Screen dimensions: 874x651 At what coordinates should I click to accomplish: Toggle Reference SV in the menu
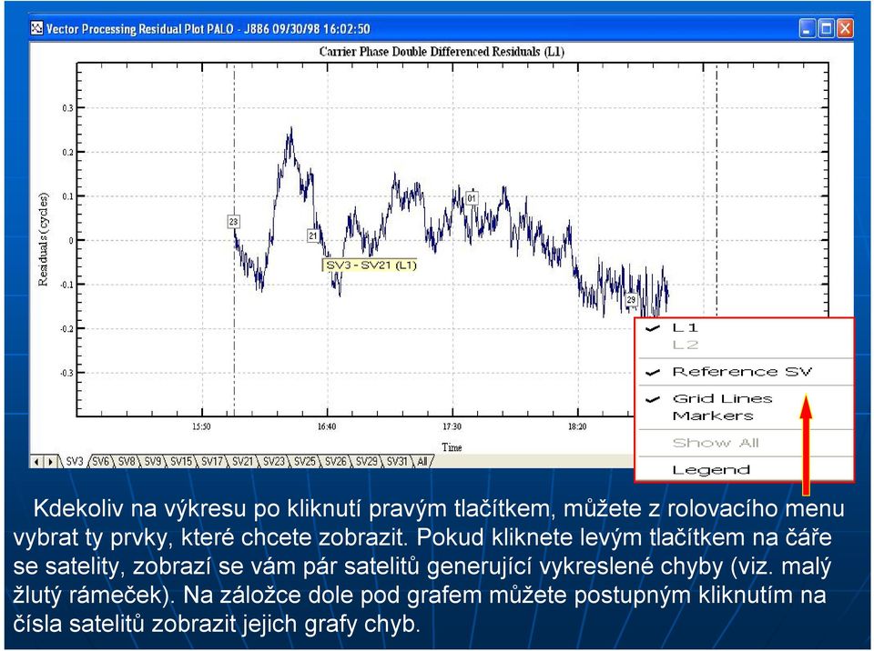745,372
